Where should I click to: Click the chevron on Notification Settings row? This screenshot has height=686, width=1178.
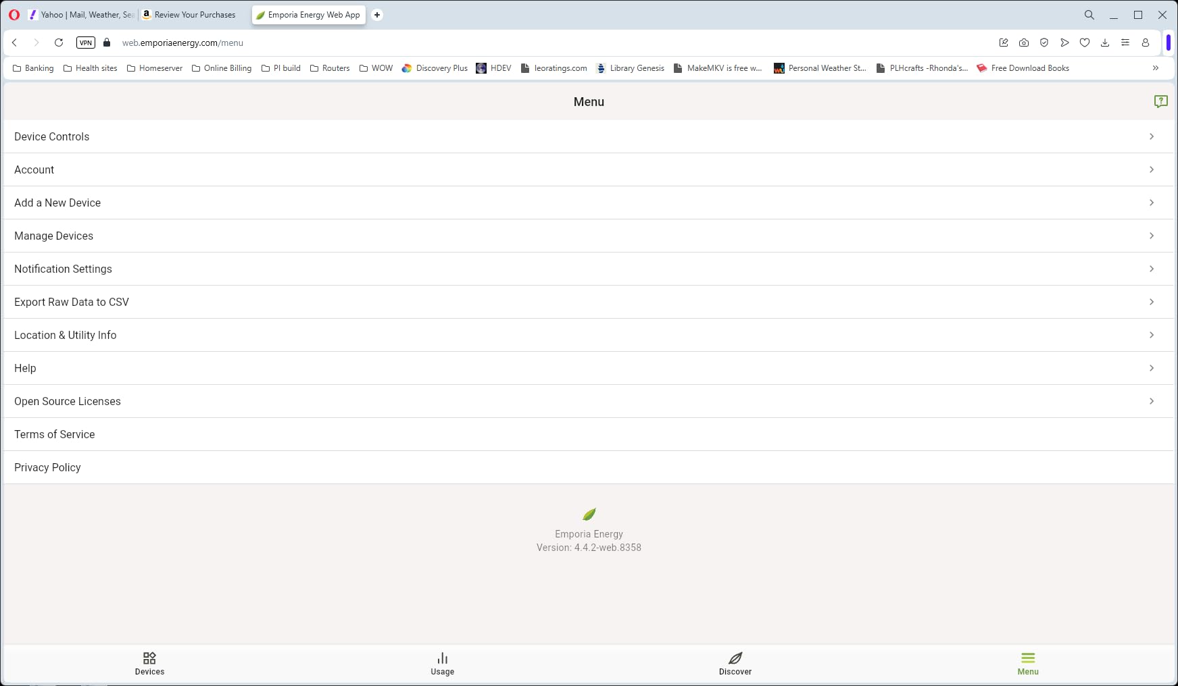(1152, 269)
